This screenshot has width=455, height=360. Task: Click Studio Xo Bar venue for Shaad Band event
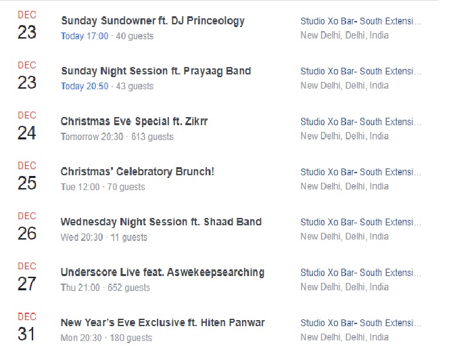coord(360,223)
